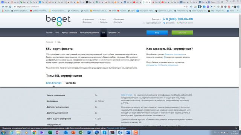Click the Защита поддоменов row label
Image resolution: width=241 pixels, height=135 pixels.
(56, 95)
